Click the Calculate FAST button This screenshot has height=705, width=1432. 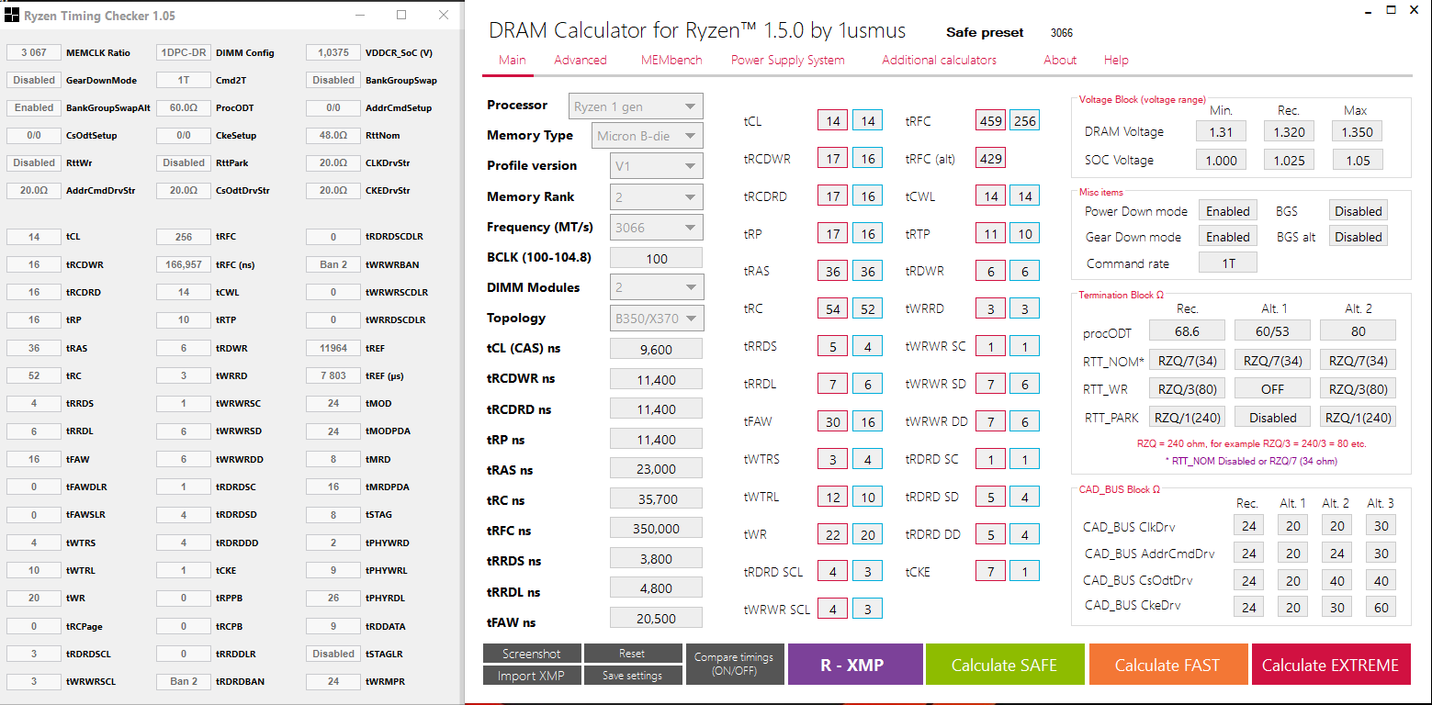pyautogui.click(x=1167, y=665)
